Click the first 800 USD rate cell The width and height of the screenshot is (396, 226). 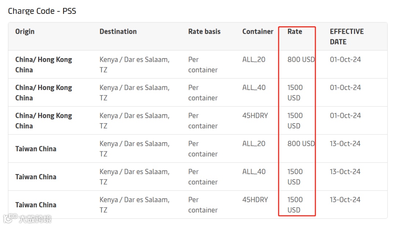(x=301, y=60)
